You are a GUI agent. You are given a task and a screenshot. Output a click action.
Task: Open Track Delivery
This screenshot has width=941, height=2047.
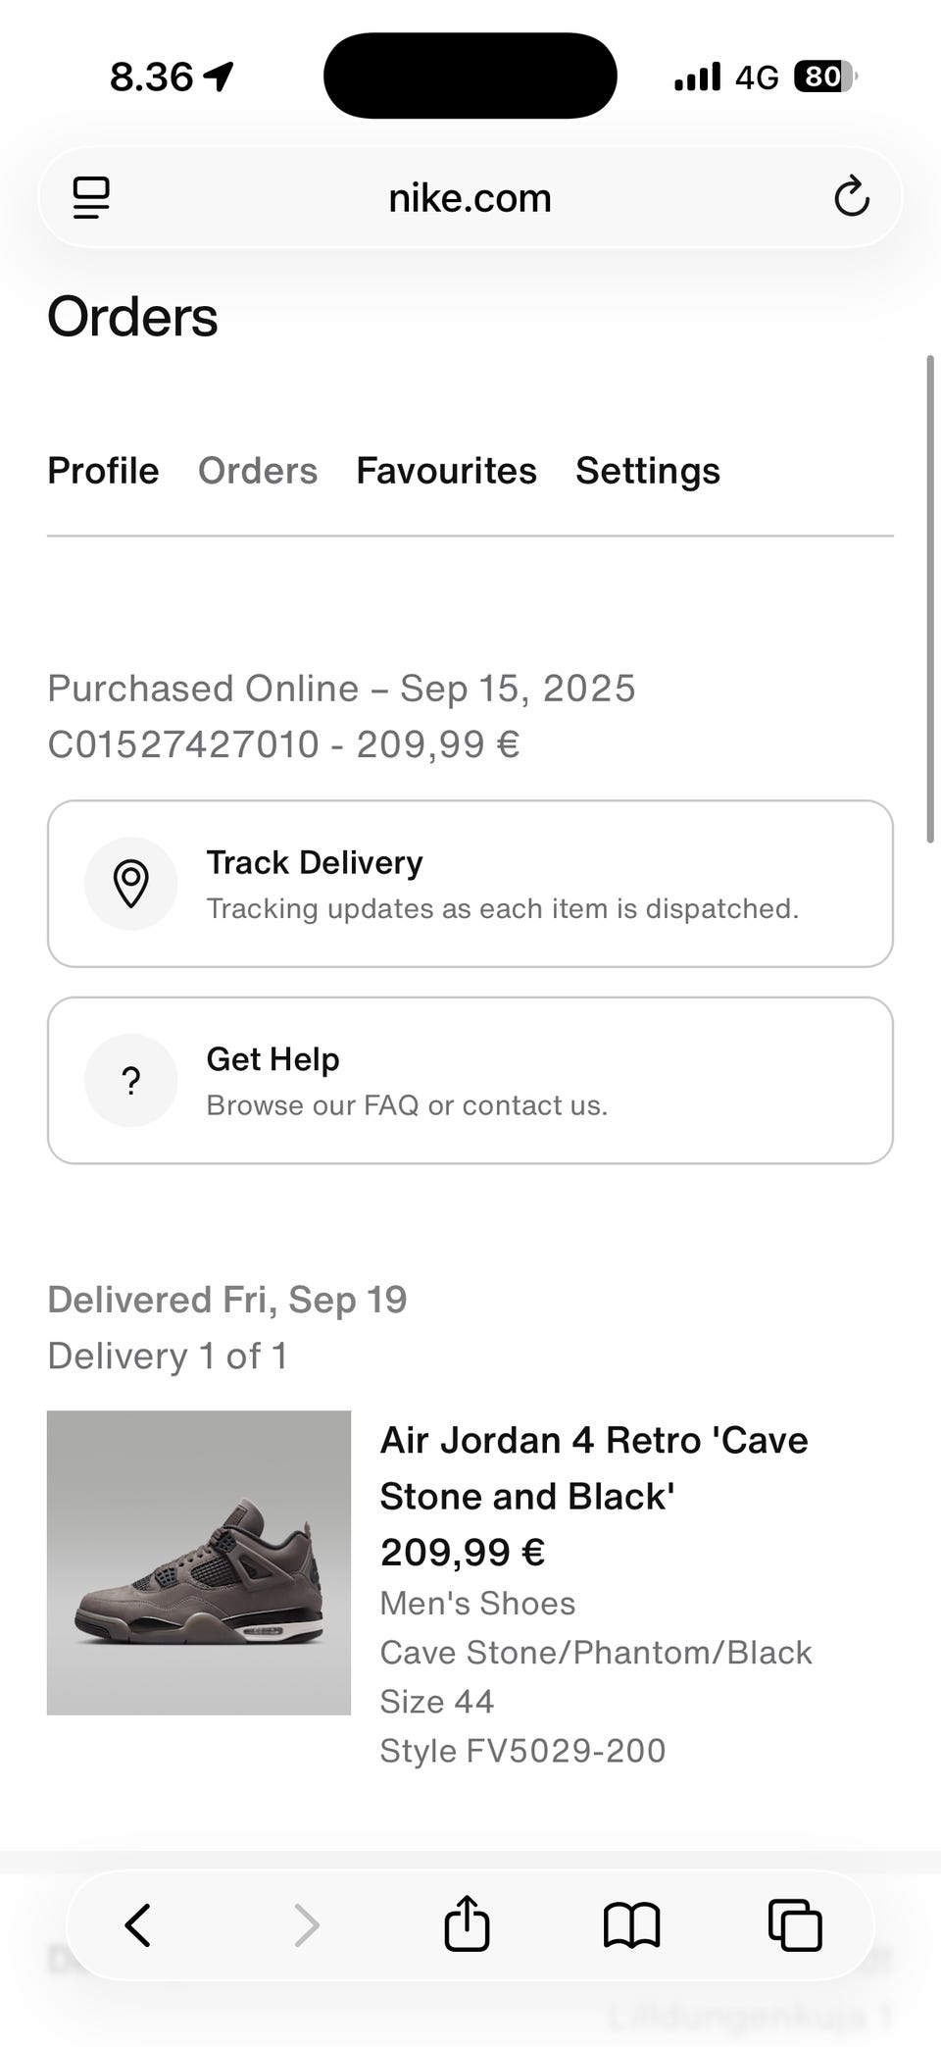[x=470, y=884]
